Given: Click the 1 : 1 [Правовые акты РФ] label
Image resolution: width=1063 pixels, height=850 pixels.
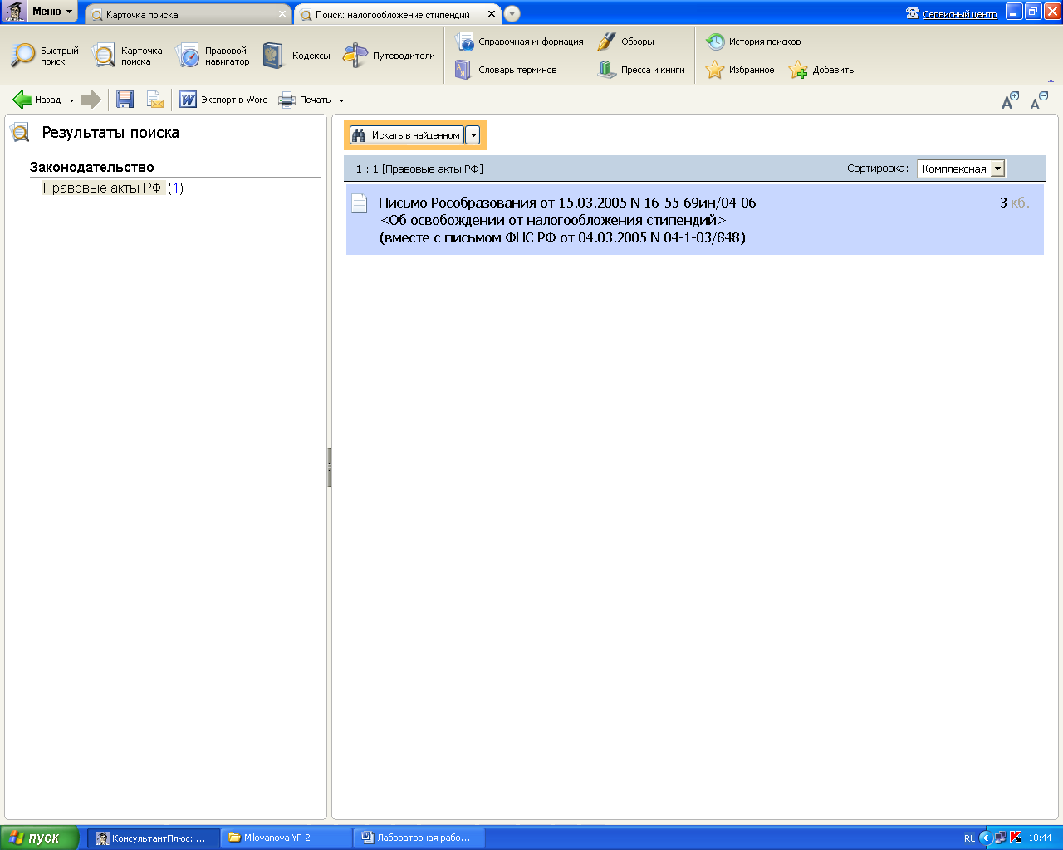Looking at the screenshot, I should (419, 169).
